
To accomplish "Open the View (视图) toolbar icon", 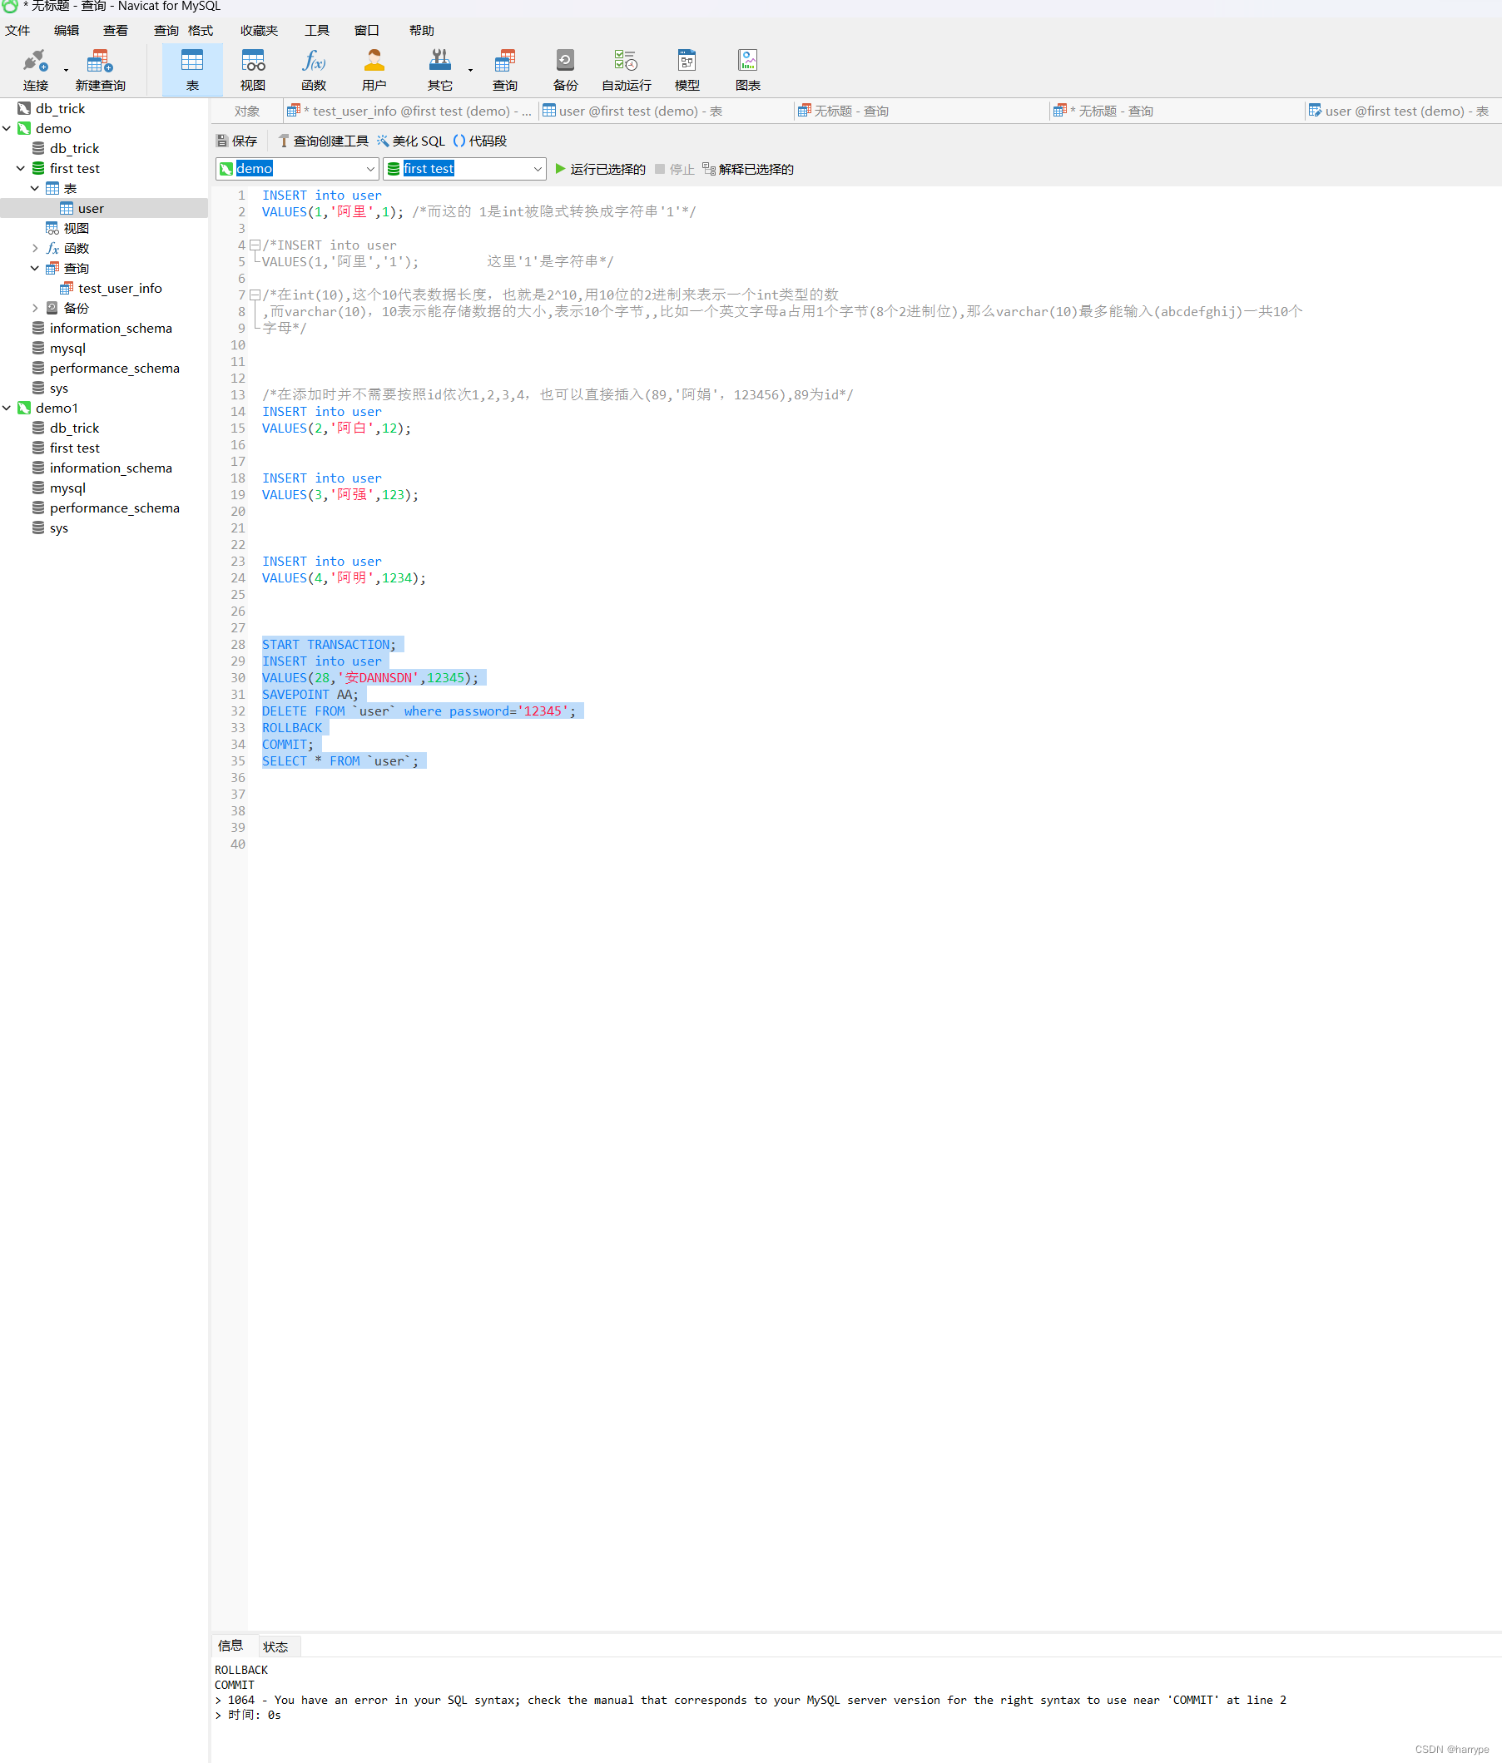I will pos(253,70).
